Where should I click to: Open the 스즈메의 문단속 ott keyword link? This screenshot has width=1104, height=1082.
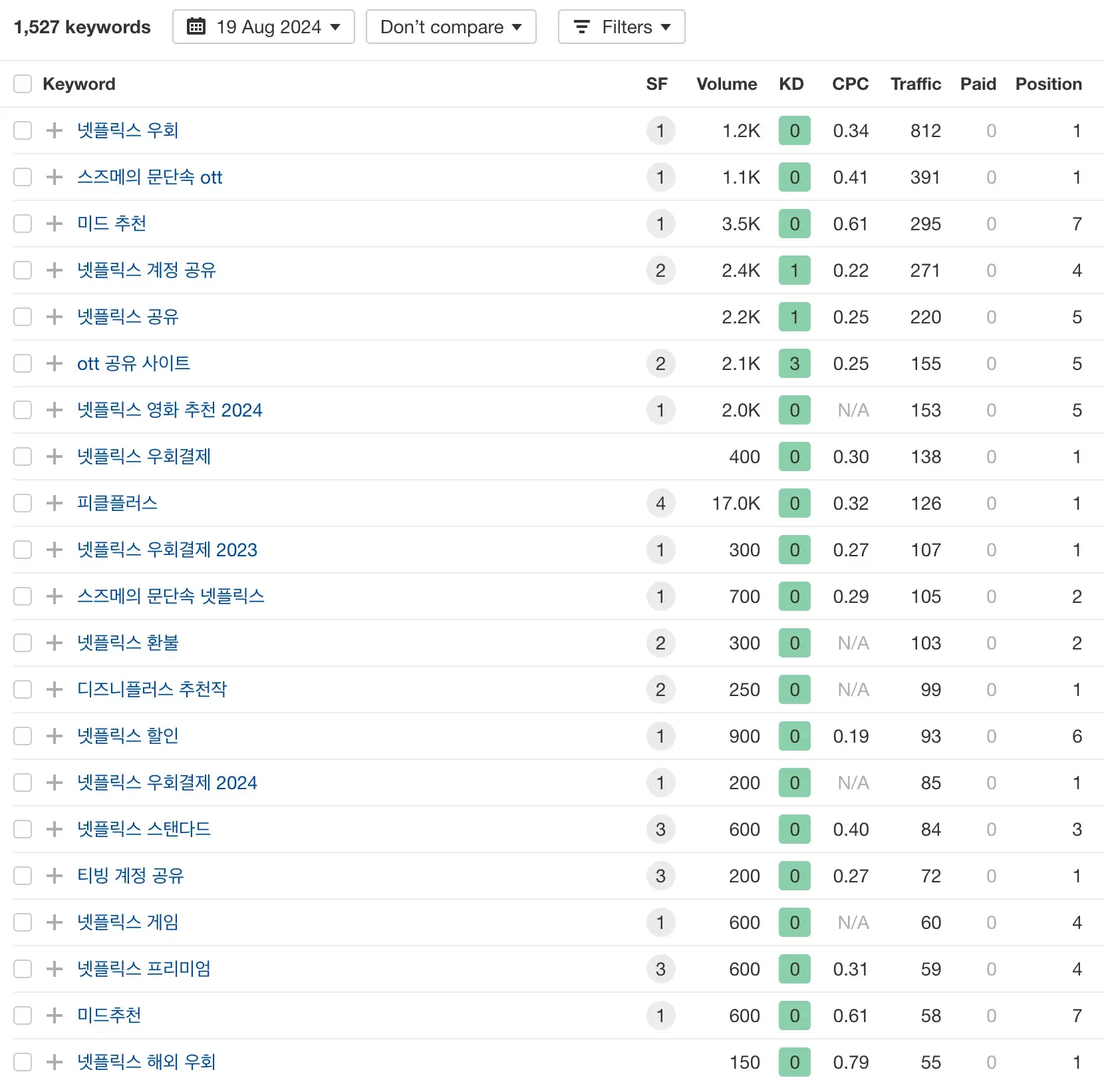click(150, 177)
